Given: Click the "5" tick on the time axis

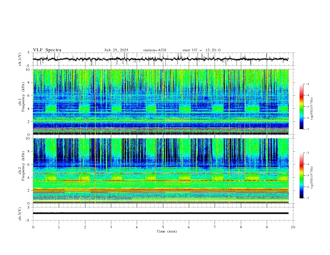Looking at the screenshot, I should [163, 227].
